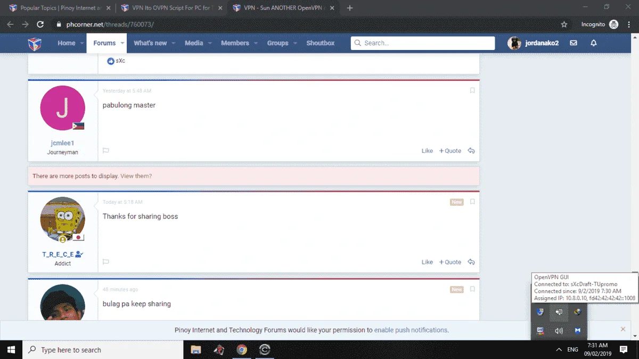Expand the Media dropdown arrow
The width and height of the screenshot is (639, 359).
209,43
